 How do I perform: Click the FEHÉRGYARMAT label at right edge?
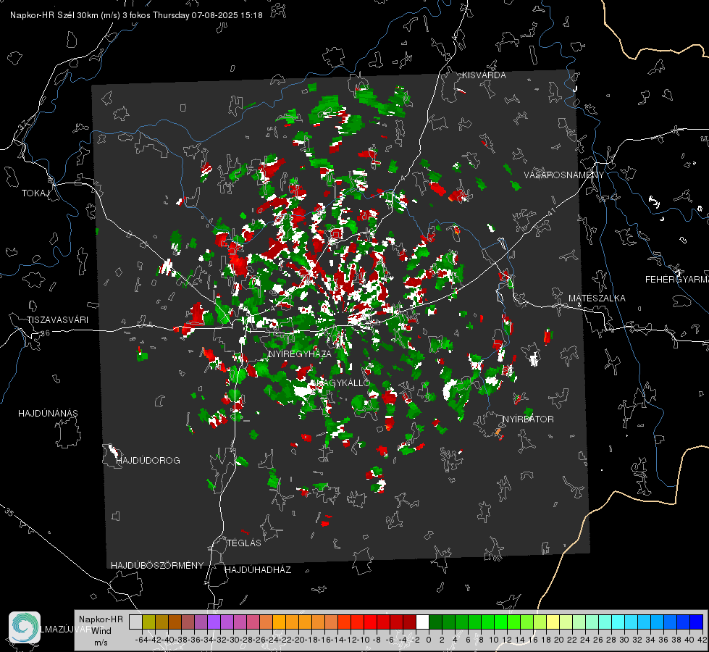(x=676, y=280)
